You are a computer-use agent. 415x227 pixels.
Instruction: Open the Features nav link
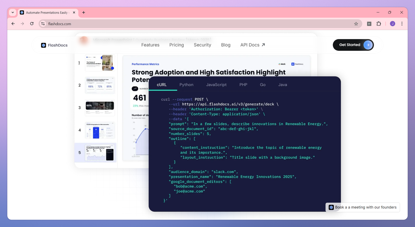click(x=150, y=45)
